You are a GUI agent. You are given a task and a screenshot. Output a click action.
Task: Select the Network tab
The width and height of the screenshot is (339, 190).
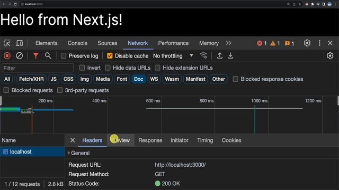point(138,43)
